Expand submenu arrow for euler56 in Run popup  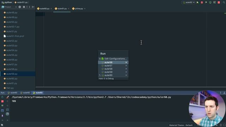(126, 62)
